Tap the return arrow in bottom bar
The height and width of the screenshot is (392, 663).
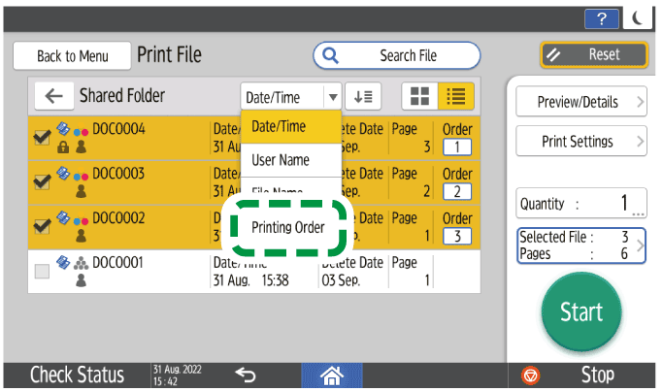tap(247, 375)
